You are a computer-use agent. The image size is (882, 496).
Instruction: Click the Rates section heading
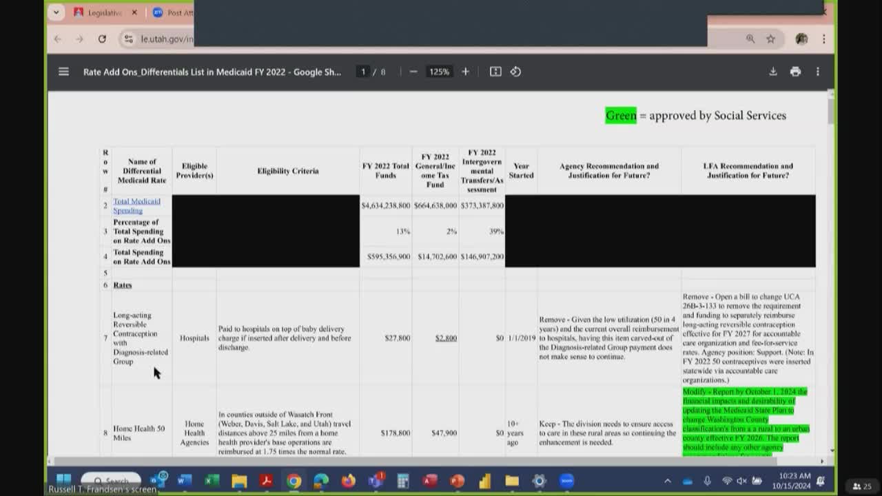122,285
